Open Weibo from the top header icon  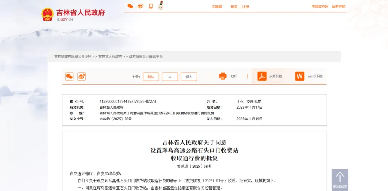(x=140, y=6)
